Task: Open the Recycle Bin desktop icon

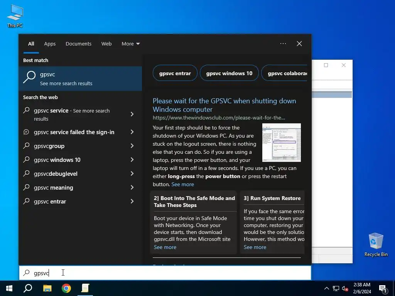Action: (376, 245)
